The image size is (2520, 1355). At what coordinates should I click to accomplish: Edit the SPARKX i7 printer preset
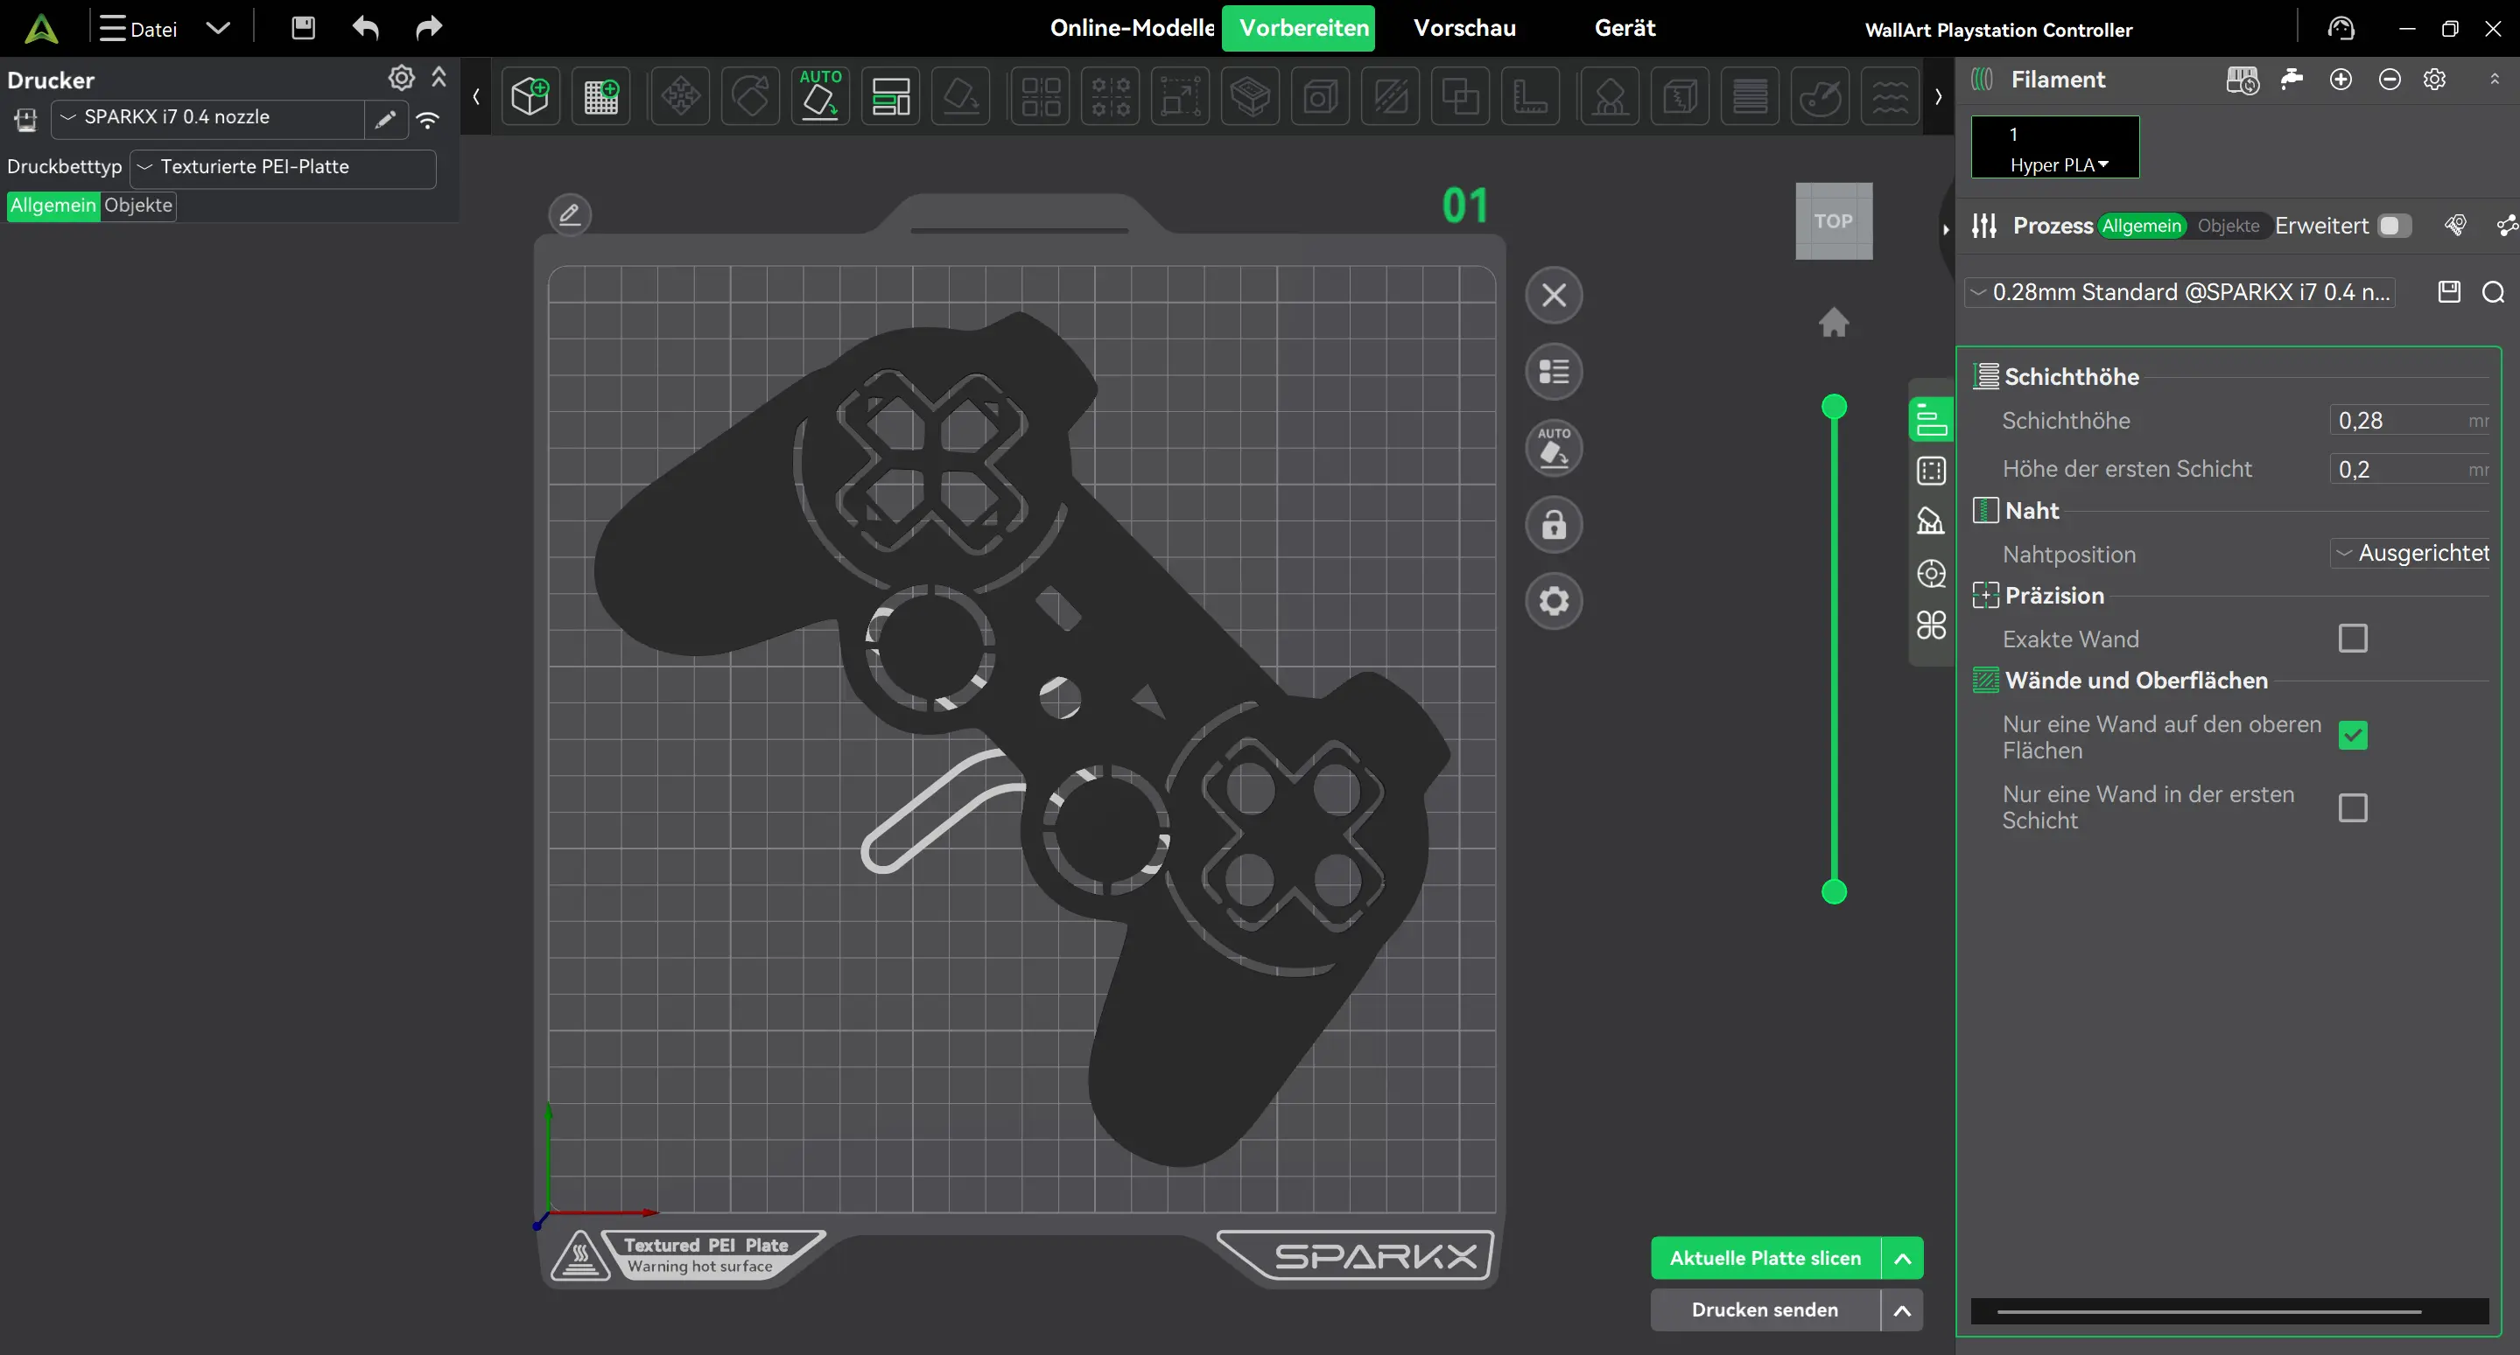click(x=385, y=119)
